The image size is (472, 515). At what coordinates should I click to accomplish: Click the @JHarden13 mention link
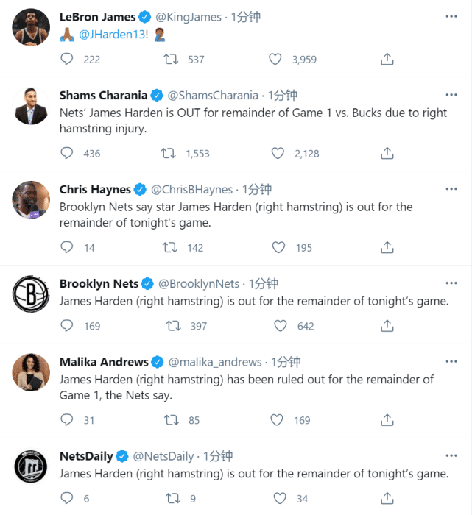[x=106, y=33]
